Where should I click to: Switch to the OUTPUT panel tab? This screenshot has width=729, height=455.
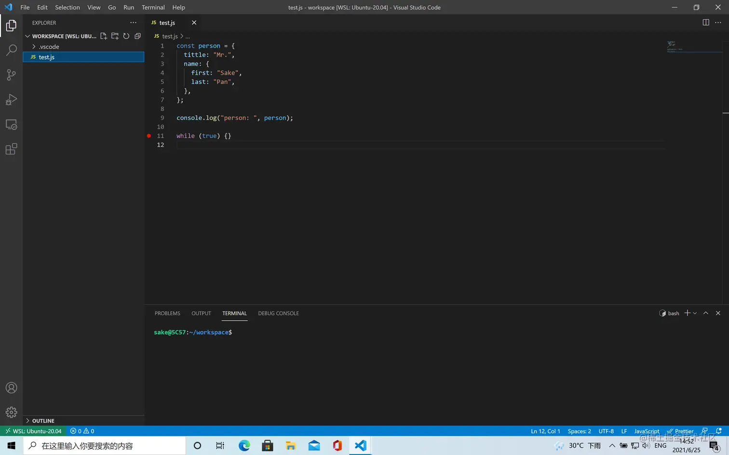tap(201, 313)
